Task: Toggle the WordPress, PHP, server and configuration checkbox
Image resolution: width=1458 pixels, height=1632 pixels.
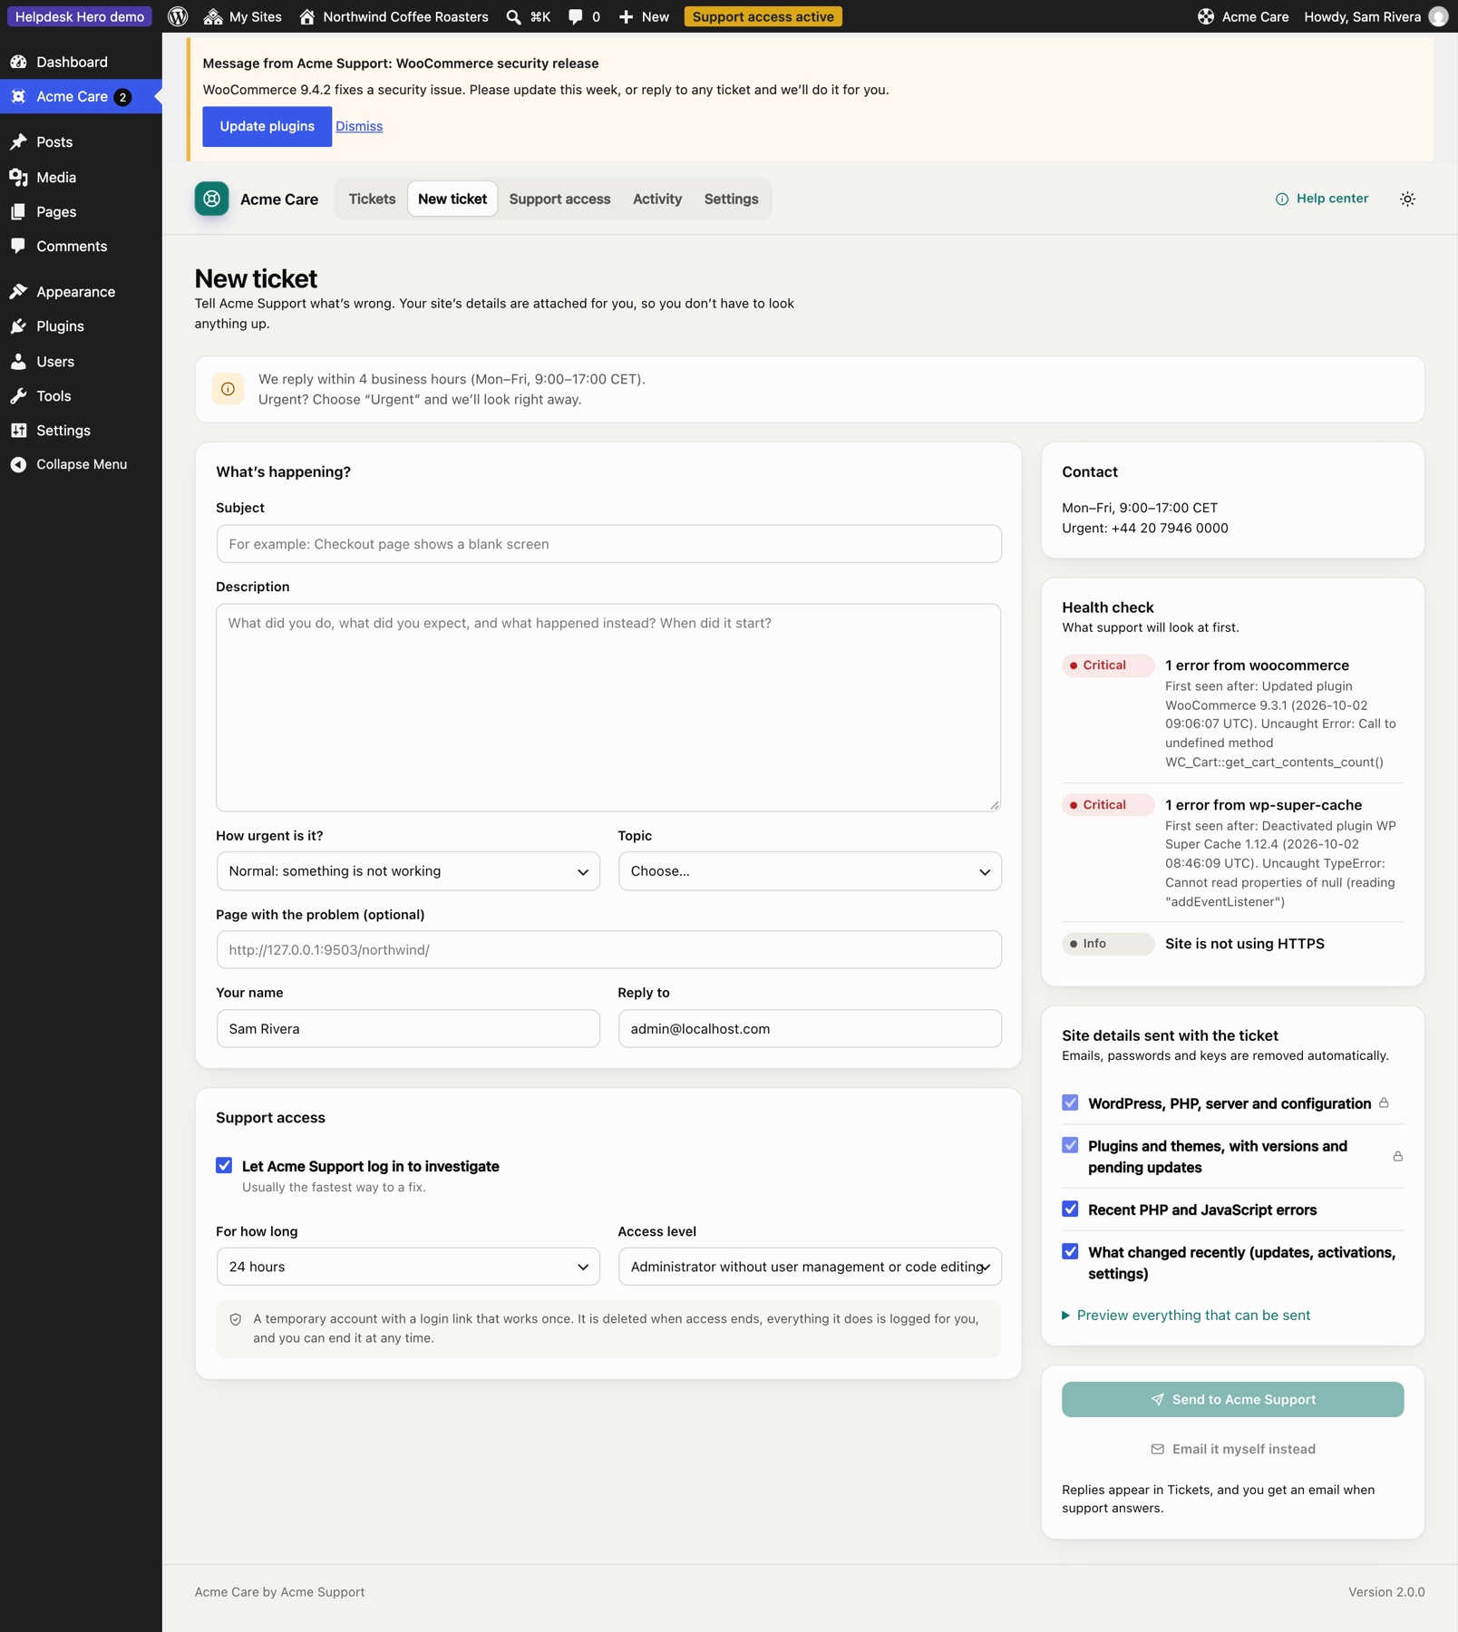Action: (x=1070, y=1103)
